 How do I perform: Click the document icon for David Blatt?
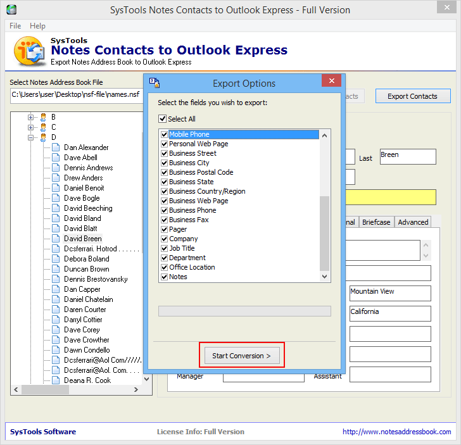click(x=56, y=229)
